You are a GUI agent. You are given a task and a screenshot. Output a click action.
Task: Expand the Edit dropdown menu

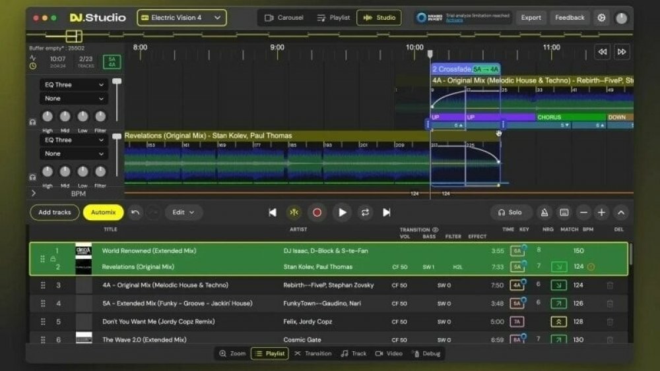tap(183, 212)
